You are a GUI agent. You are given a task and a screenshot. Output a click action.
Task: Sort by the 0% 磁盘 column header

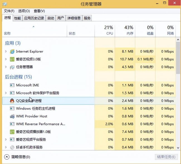145,31
